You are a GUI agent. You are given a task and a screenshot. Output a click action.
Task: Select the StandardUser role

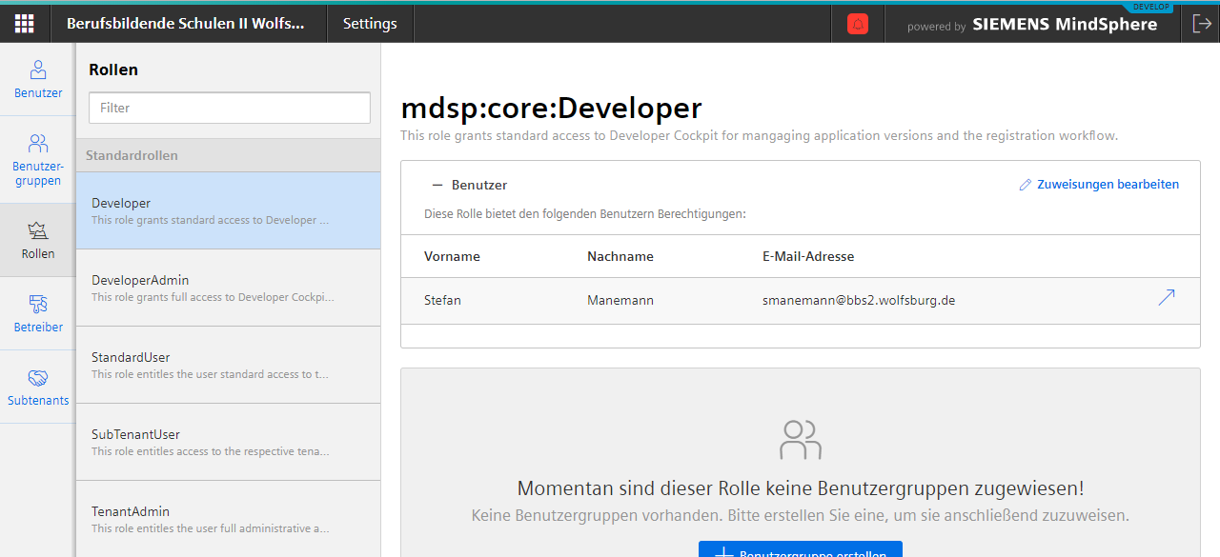pyautogui.click(x=228, y=365)
